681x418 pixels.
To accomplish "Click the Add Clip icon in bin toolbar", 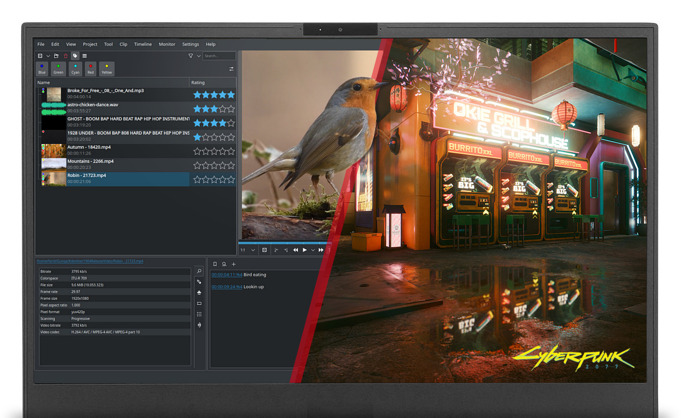I will pos(40,56).
